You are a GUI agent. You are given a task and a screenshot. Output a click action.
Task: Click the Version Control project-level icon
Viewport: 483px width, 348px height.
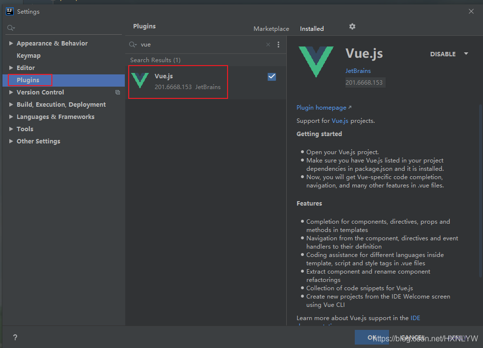[117, 92]
